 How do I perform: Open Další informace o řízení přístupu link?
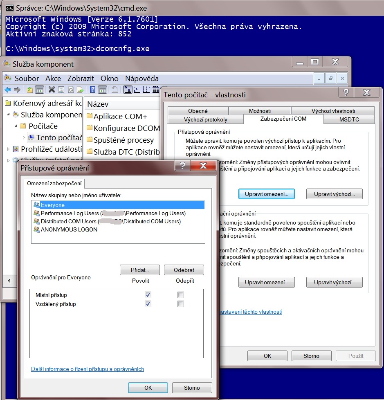click(88, 369)
